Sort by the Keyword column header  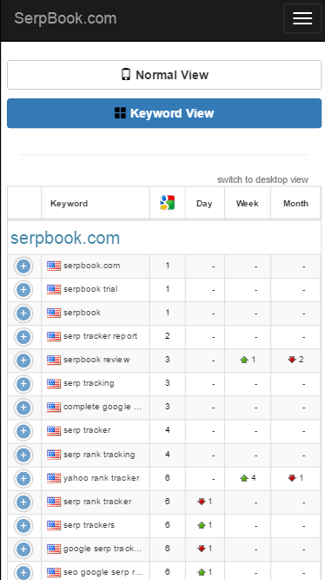click(69, 204)
